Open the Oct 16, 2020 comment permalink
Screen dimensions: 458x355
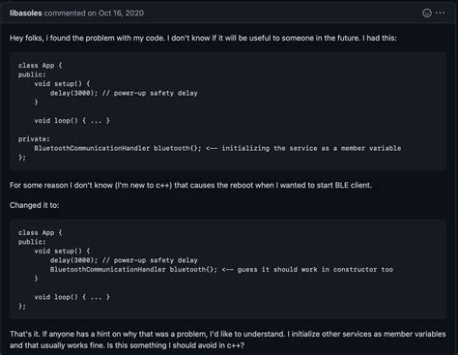[121, 14]
